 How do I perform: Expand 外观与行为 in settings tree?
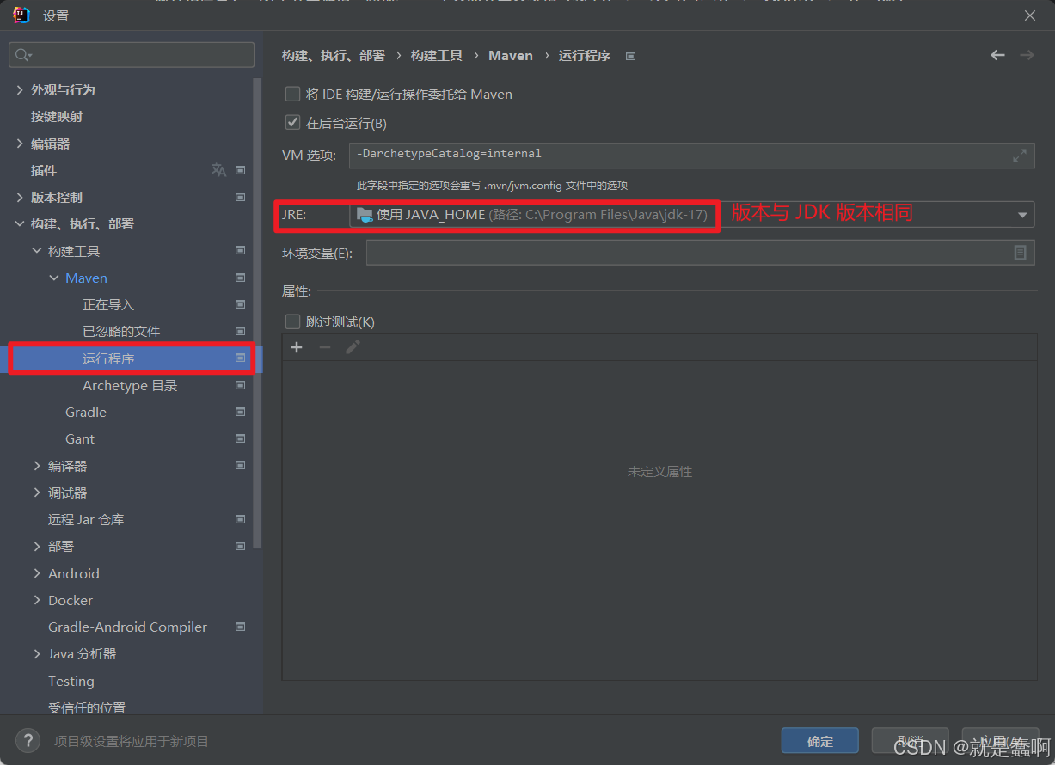pyautogui.click(x=20, y=89)
